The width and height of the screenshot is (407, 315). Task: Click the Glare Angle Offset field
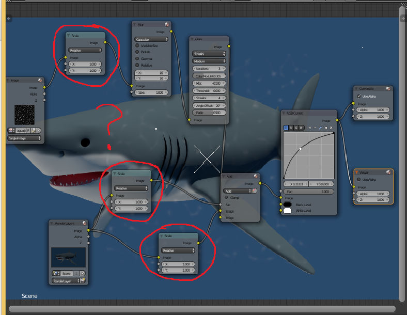click(209, 106)
